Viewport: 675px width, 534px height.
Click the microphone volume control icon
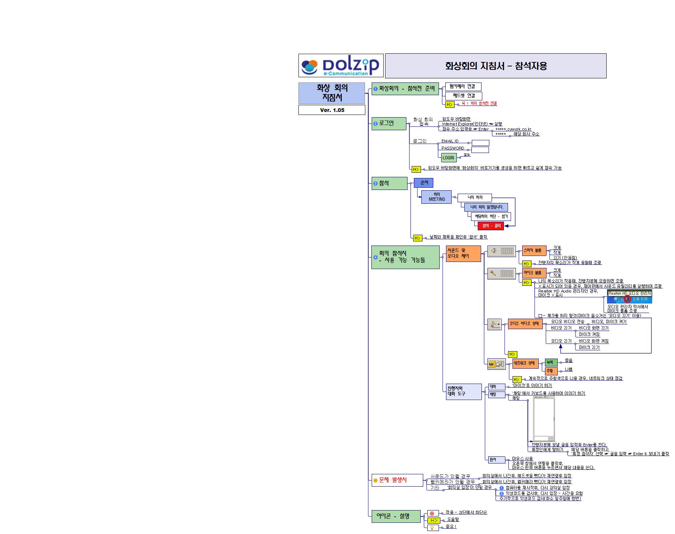point(501,274)
